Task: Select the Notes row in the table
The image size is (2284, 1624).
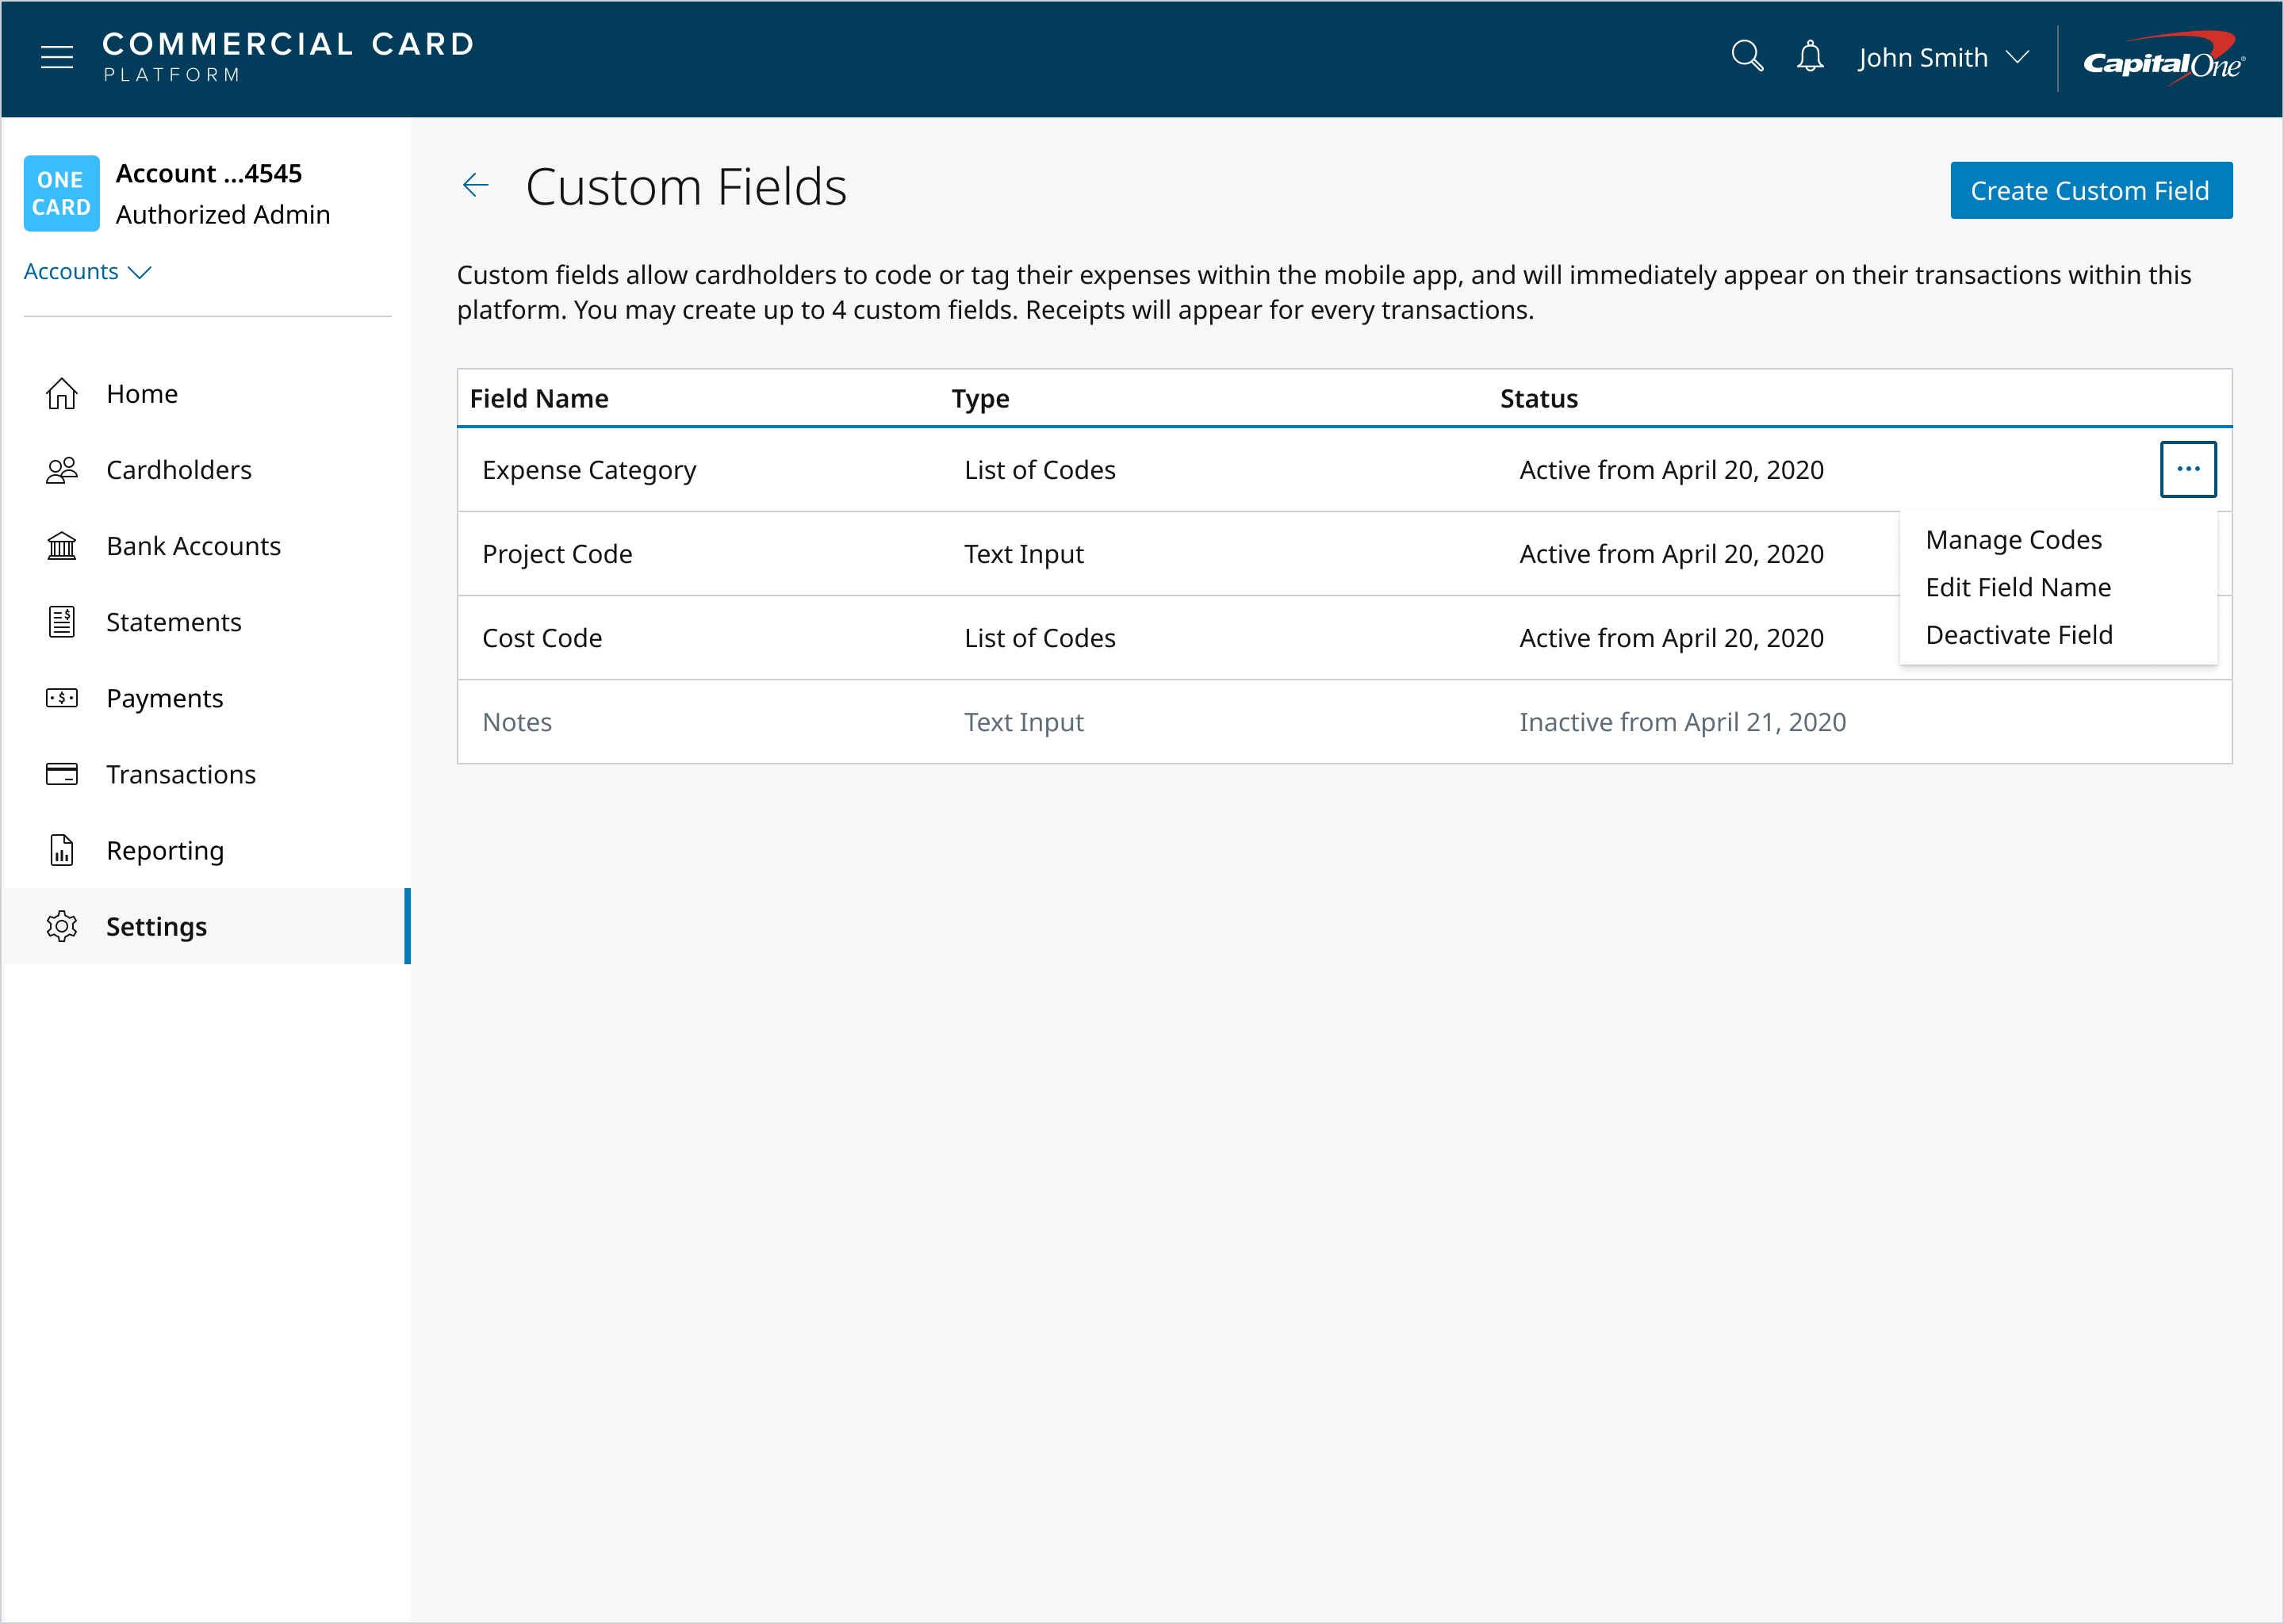Action: (517, 721)
